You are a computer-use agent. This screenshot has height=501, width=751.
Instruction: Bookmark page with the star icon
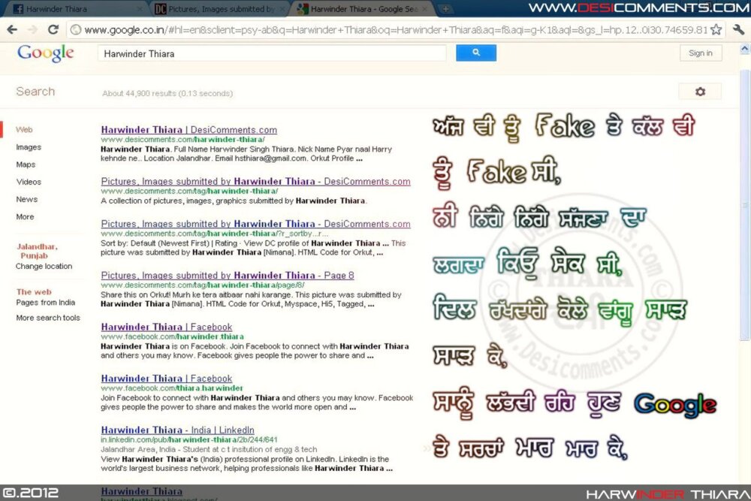coord(716,30)
